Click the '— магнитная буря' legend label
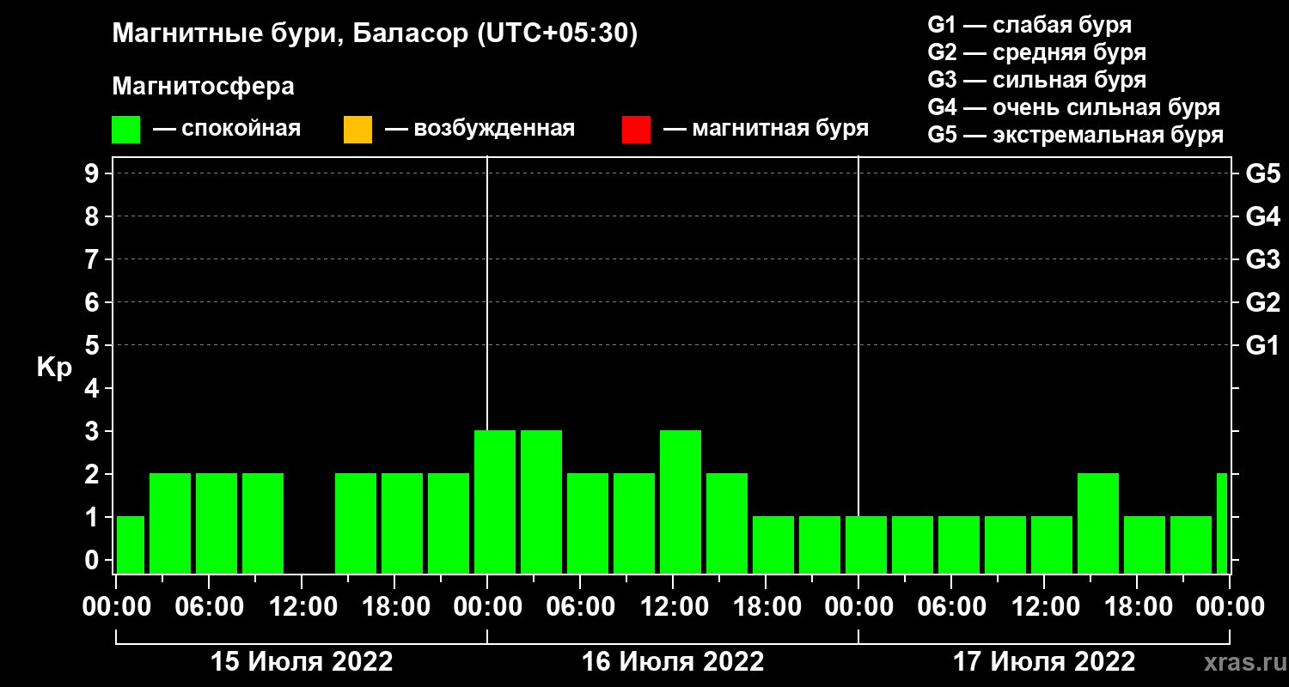Screen dimensions: 1289x687 (766, 130)
